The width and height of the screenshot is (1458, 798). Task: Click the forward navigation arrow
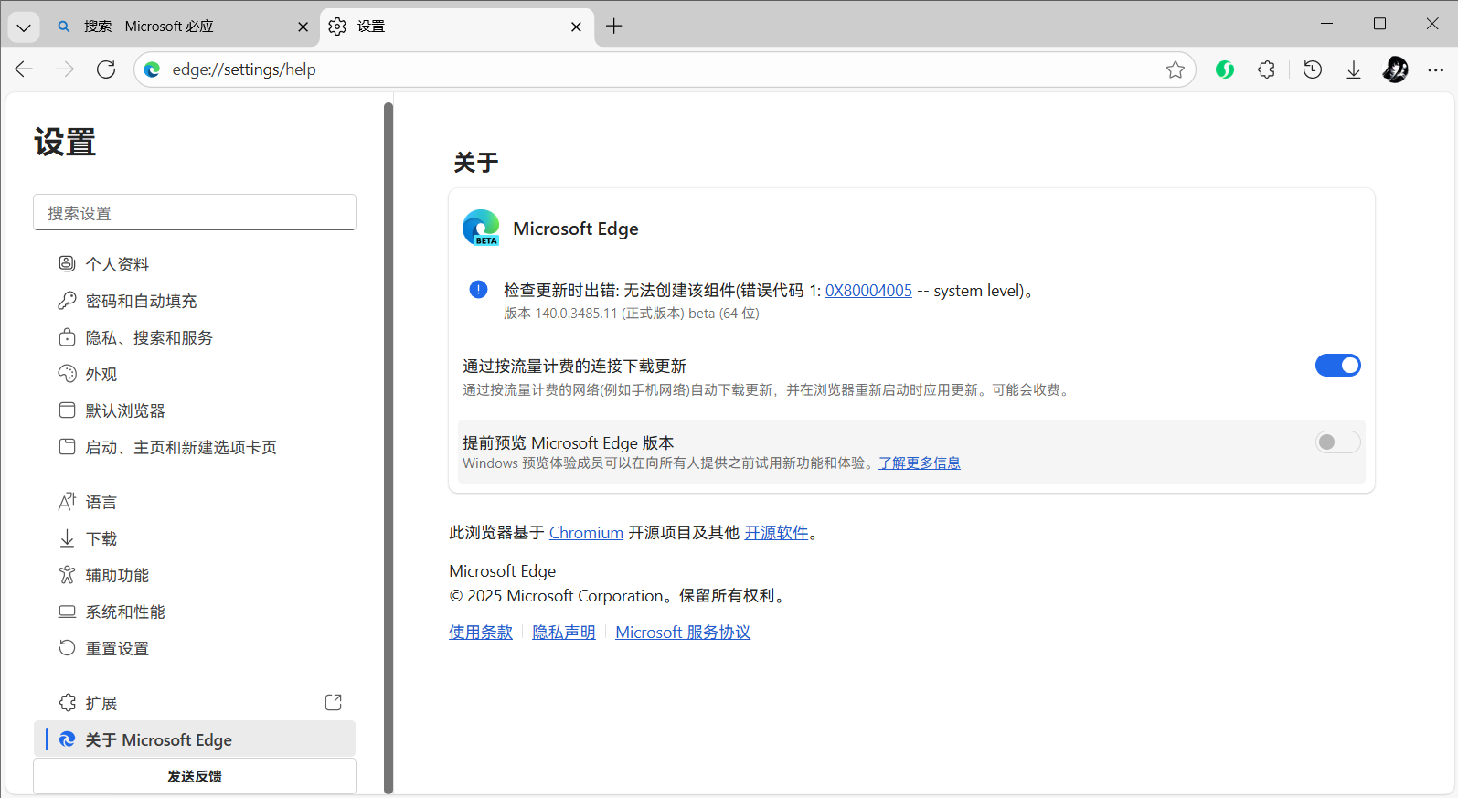coord(65,69)
